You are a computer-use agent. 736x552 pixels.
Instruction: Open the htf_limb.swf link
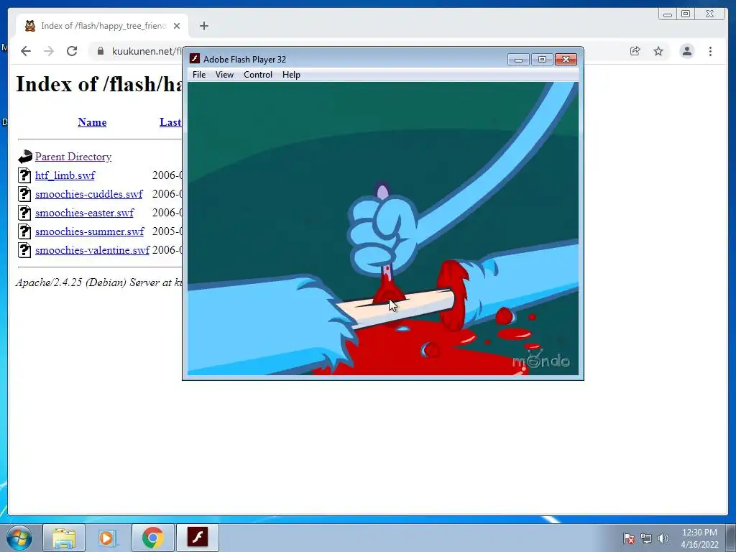[x=65, y=175]
